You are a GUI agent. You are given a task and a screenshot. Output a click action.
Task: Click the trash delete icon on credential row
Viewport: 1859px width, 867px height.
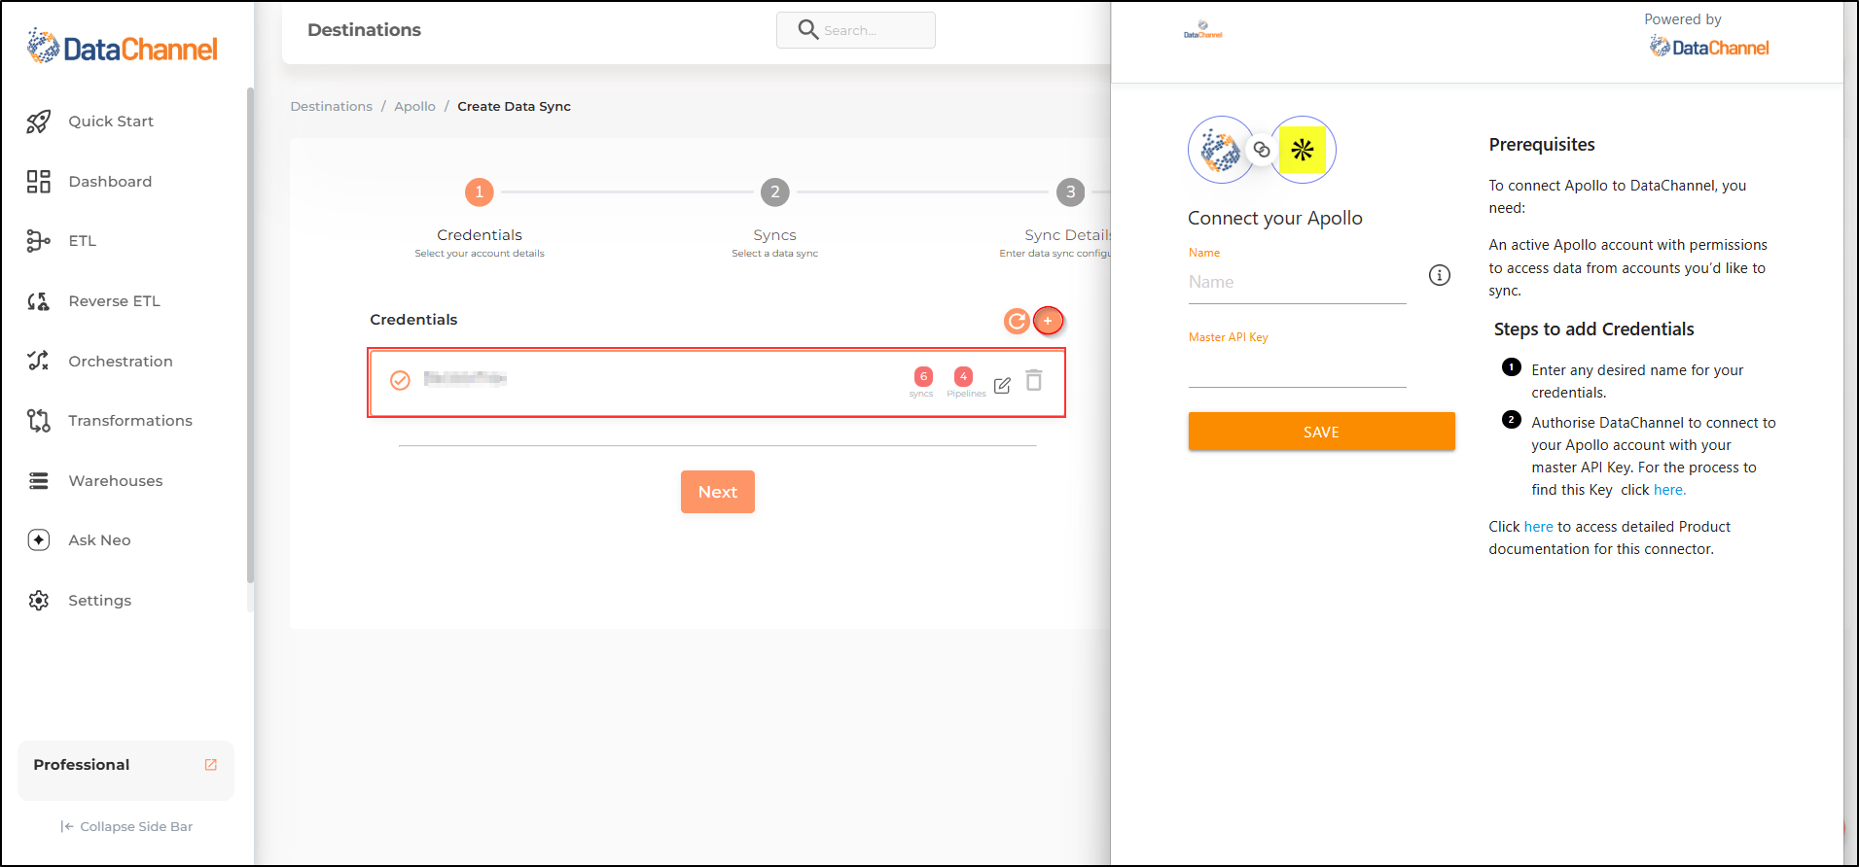(x=1034, y=380)
